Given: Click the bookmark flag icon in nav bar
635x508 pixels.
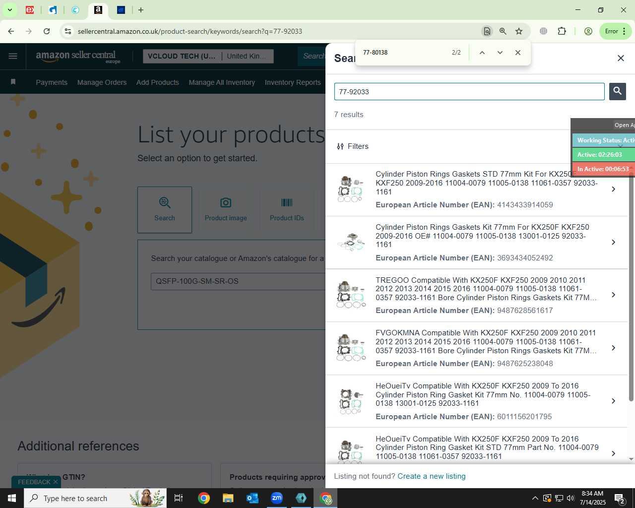Looking at the screenshot, I should pyautogui.click(x=13, y=82).
